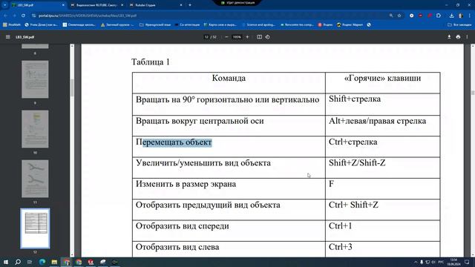Click the fit to page icon
Viewport: 475px width, 267px height.
pos(259,37)
